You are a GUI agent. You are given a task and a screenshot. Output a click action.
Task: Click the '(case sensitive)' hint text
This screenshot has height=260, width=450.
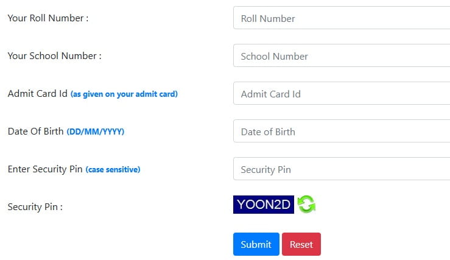coord(113,170)
